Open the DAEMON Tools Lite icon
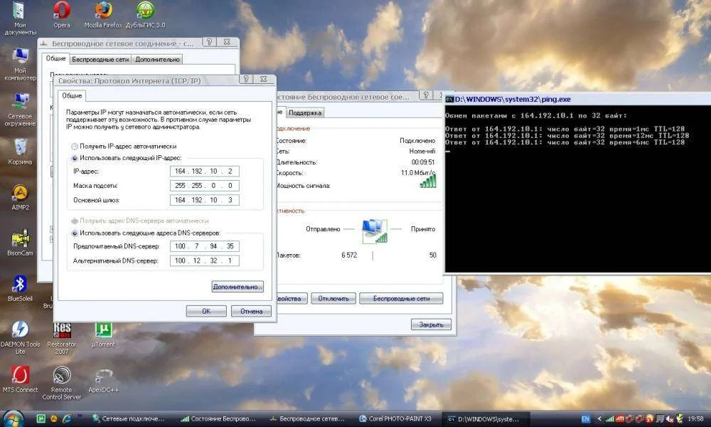Image resolution: width=711 pixels, height=427 pixels. coord(20,330)
